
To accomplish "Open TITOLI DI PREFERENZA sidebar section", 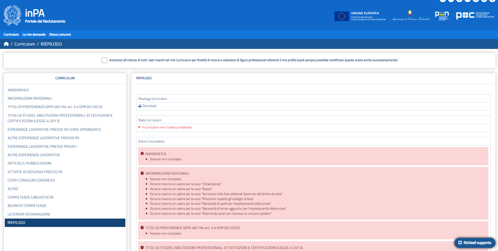I will [55, 107].
